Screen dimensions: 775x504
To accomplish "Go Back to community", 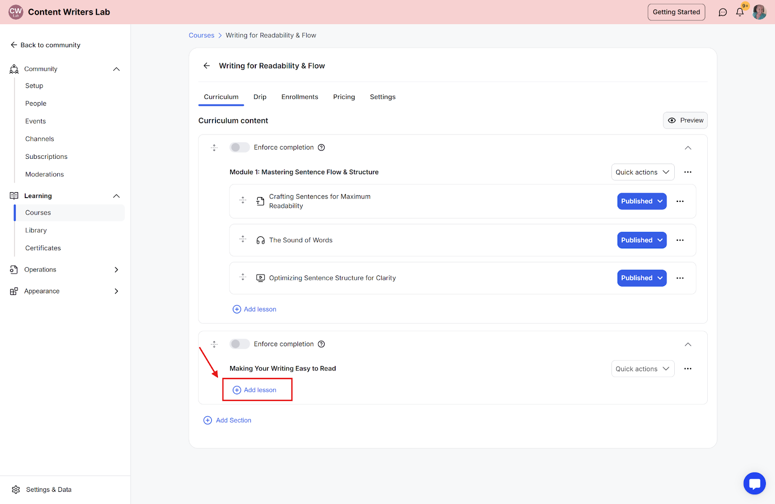I will [x=46, y=45].
